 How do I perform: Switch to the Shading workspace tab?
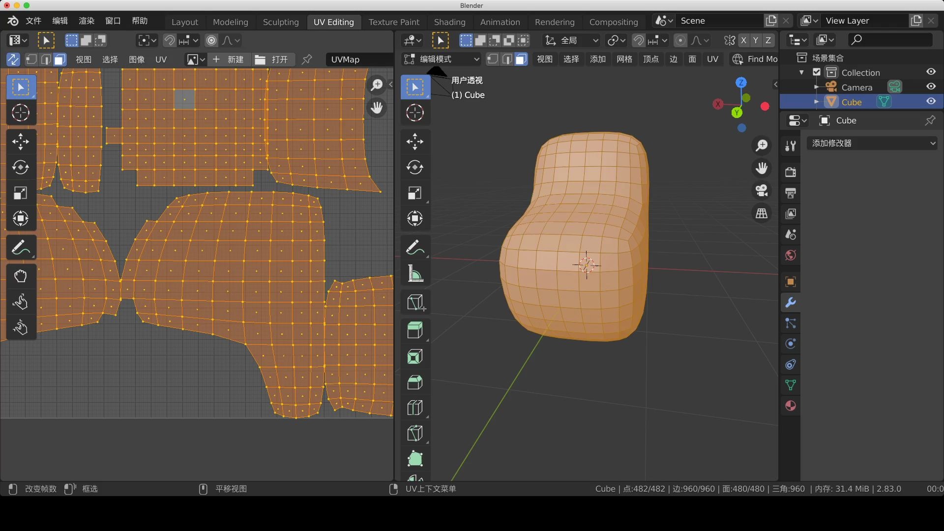click(449, 22)
